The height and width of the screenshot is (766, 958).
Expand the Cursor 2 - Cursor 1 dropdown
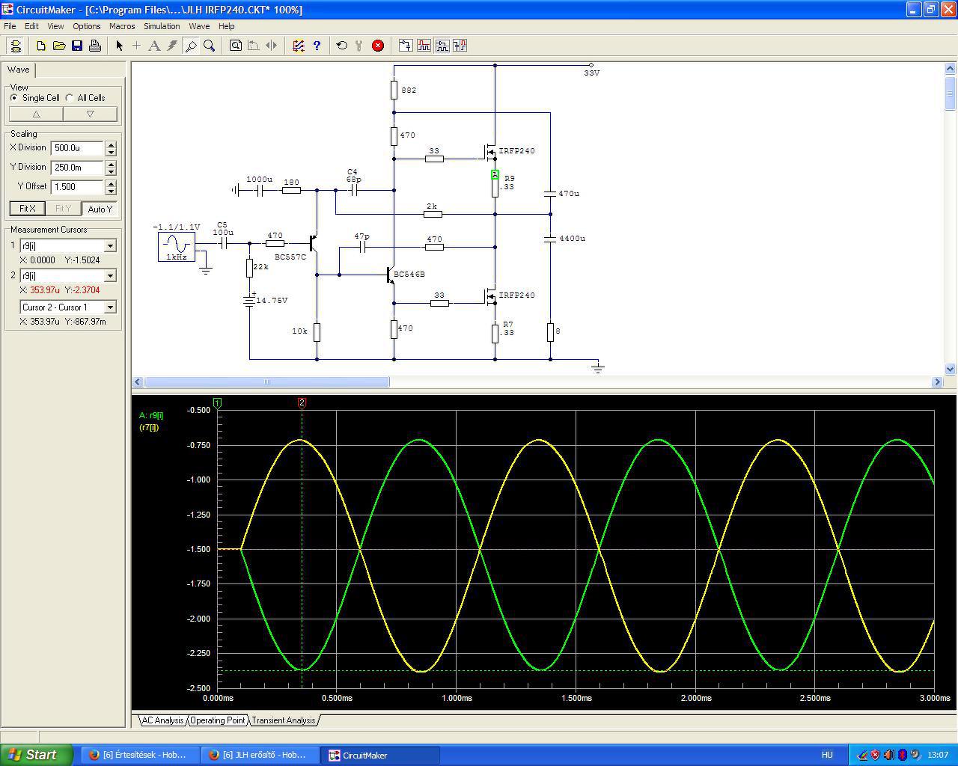[x=110, y=307]
